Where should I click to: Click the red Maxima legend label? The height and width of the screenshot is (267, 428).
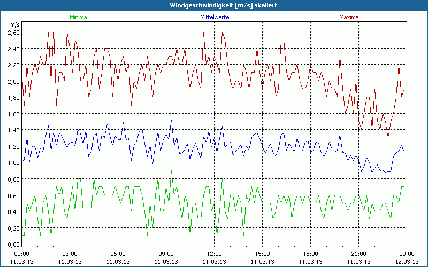(x=347, y=17)
